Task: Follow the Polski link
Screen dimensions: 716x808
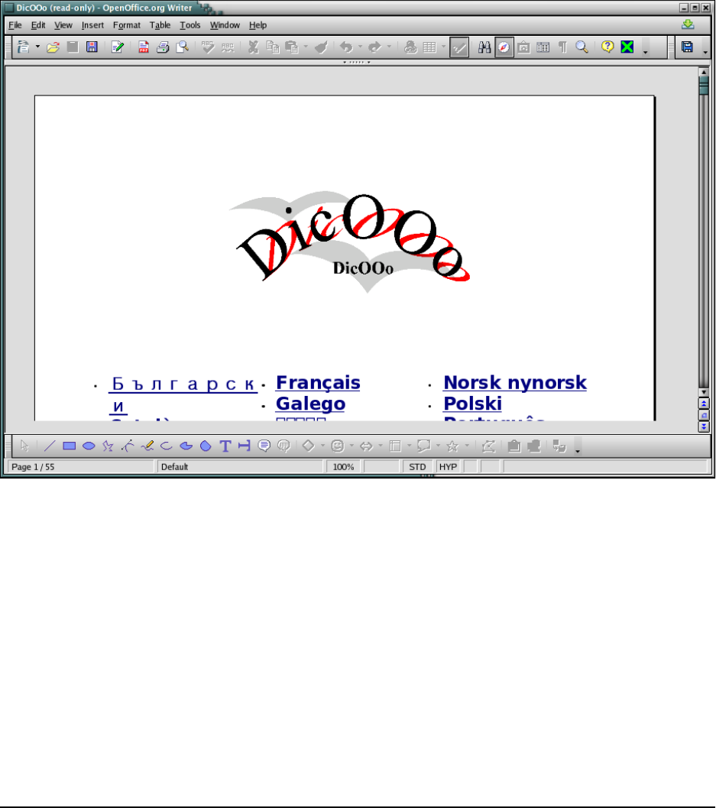Action: (x=473, y=404)
